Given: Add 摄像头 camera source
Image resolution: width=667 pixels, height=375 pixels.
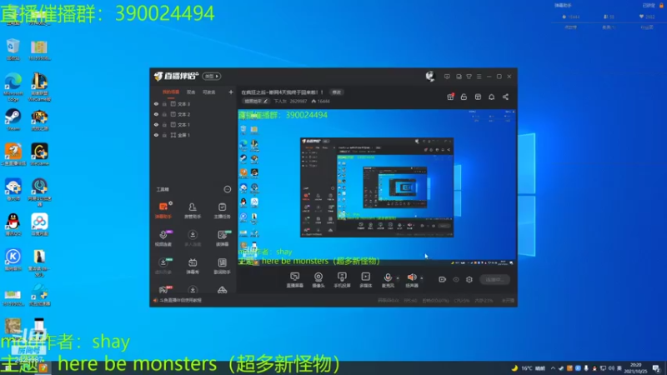Looking at the screenshot, I should 318,280.
